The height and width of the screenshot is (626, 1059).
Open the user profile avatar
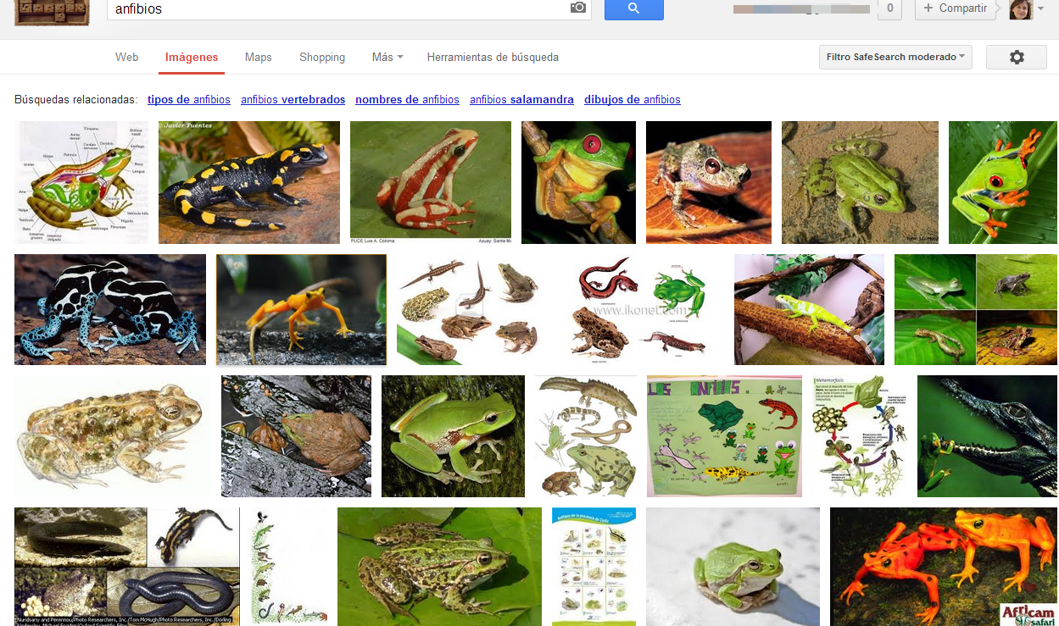(1021, 9)
